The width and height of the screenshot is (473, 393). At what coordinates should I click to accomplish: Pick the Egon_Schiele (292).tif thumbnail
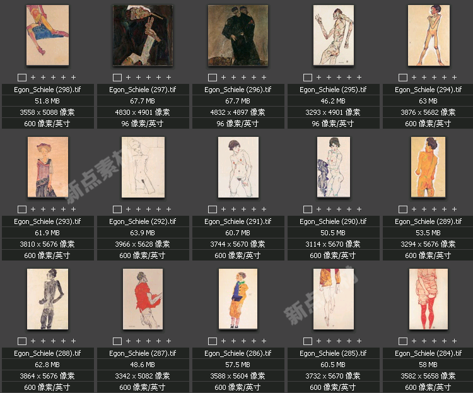coord(143,167)
